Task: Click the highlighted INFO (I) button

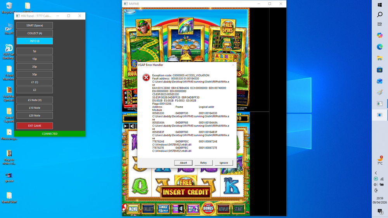Action: pos(35,41)
